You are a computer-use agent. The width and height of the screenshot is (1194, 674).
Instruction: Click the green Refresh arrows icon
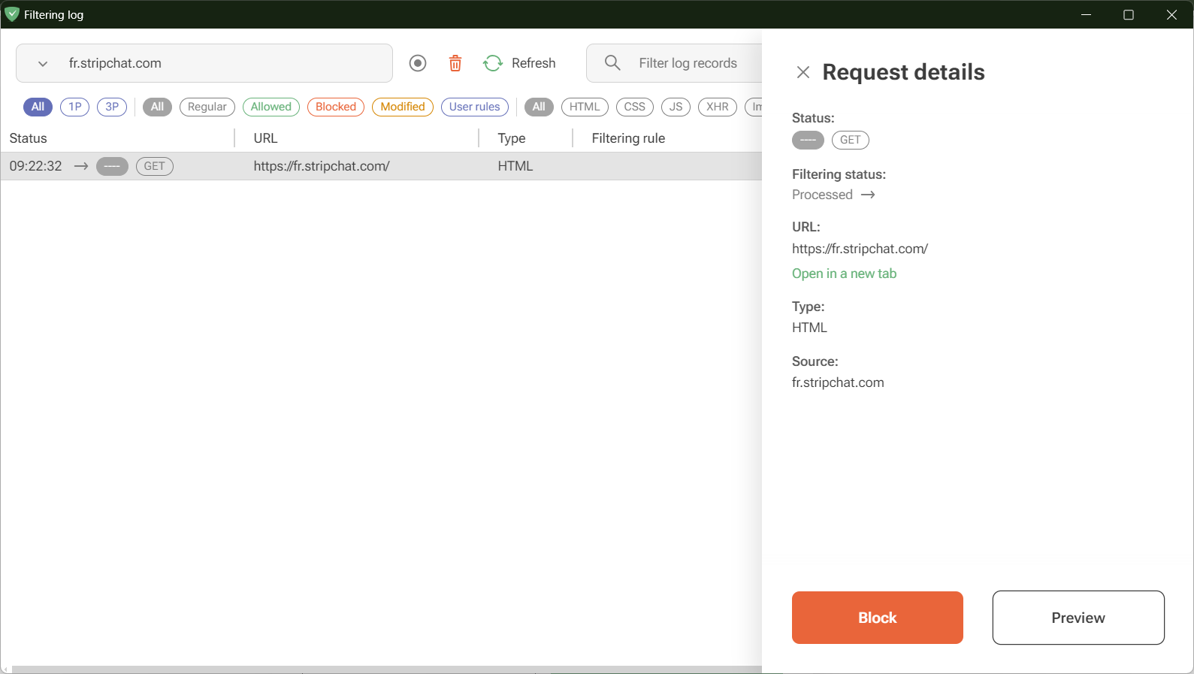493,63
